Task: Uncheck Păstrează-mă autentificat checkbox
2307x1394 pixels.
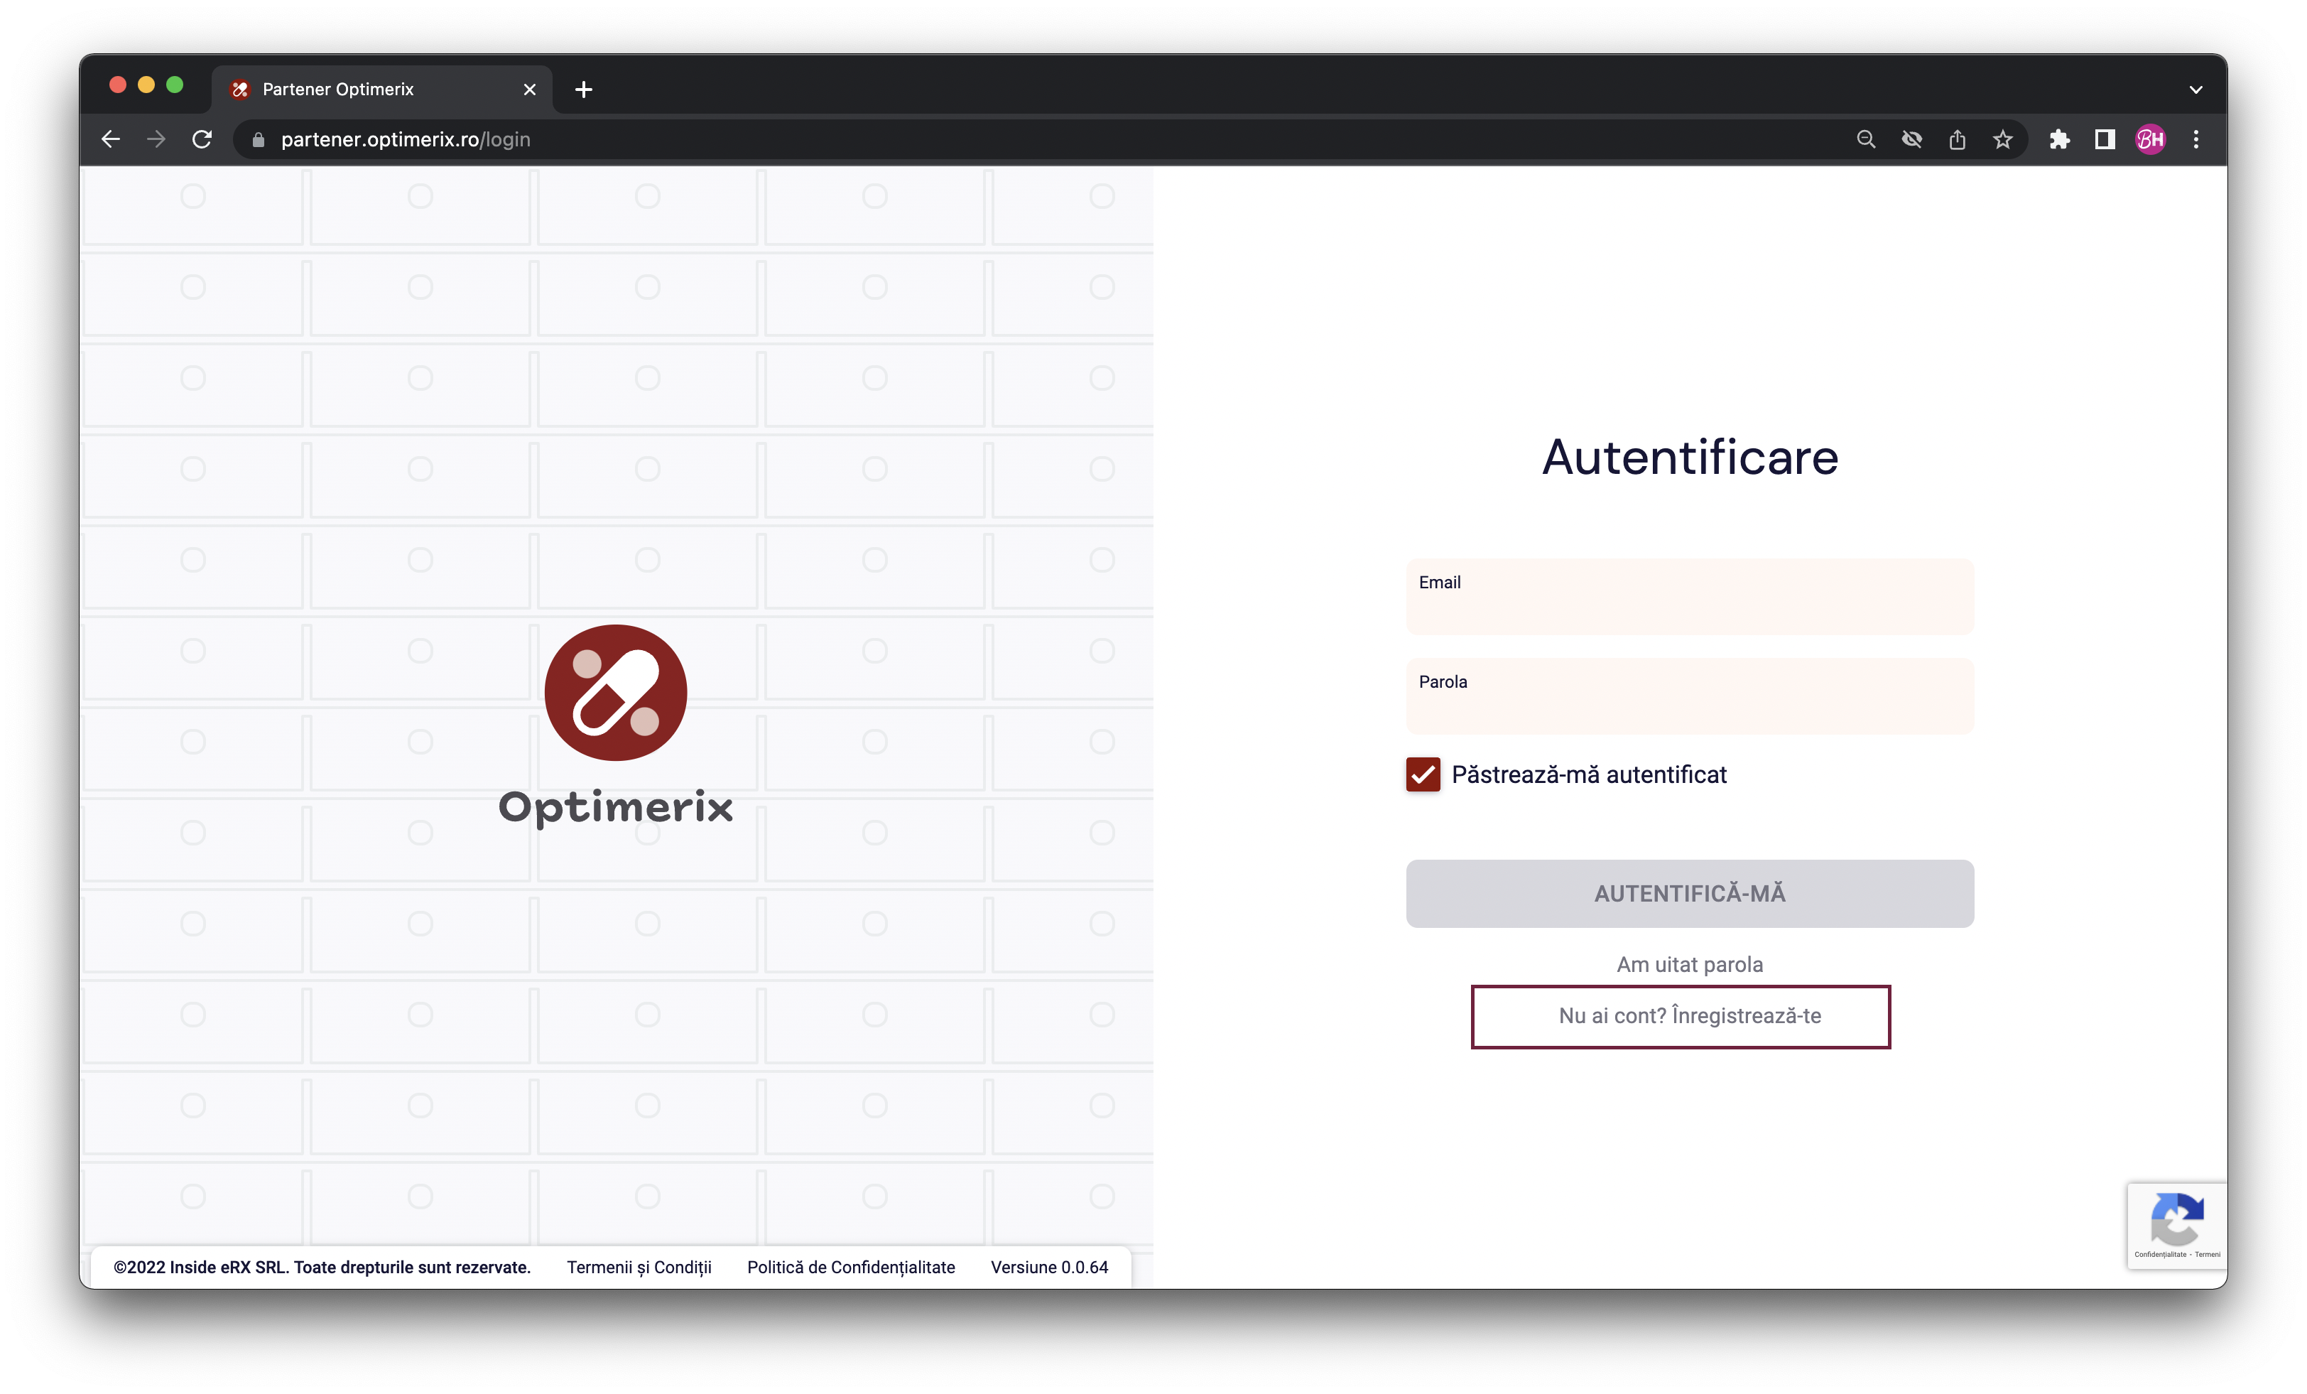Action: coord(1423,774)
